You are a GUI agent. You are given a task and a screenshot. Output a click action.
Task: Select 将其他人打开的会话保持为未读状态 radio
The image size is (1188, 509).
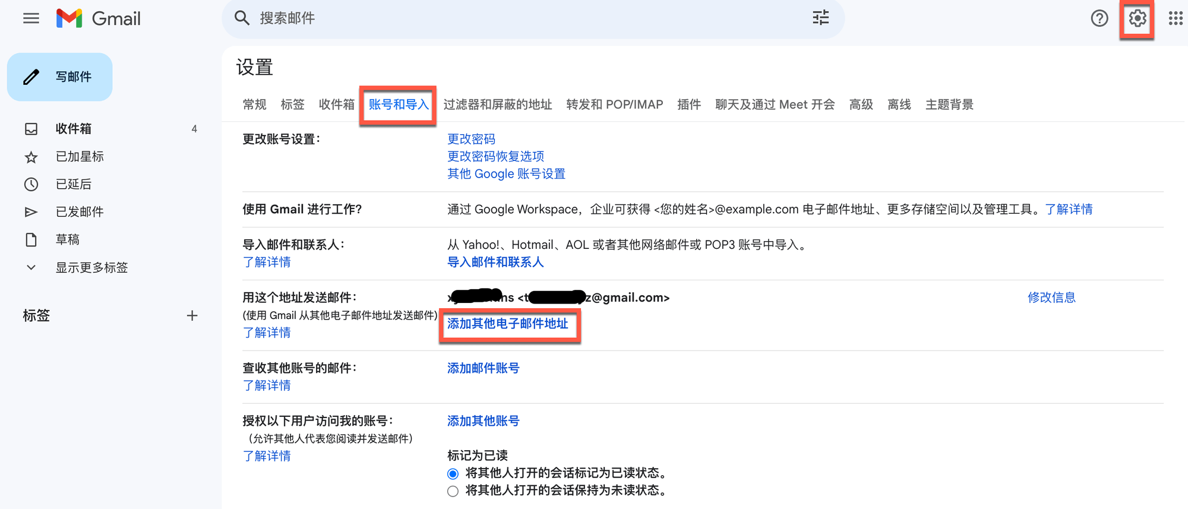click(453, 491)
